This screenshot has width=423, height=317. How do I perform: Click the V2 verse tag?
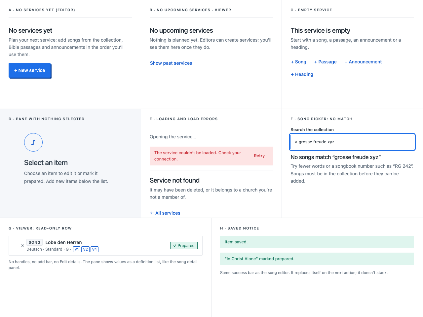86,249
